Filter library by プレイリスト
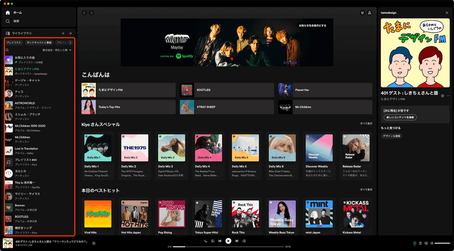This screenshot has height=251, width=454. tap(14, 42)
